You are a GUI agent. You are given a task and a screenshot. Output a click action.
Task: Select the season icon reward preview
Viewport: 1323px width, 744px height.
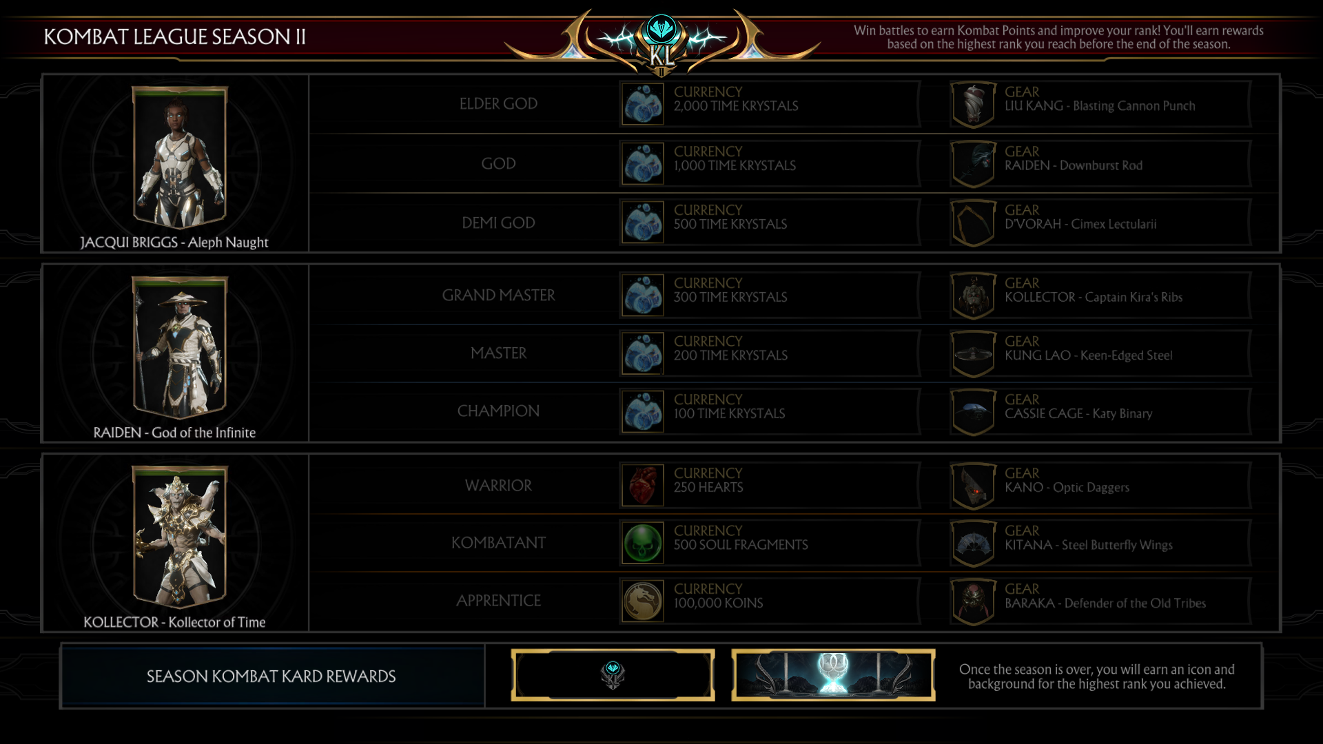pos(613,675)
